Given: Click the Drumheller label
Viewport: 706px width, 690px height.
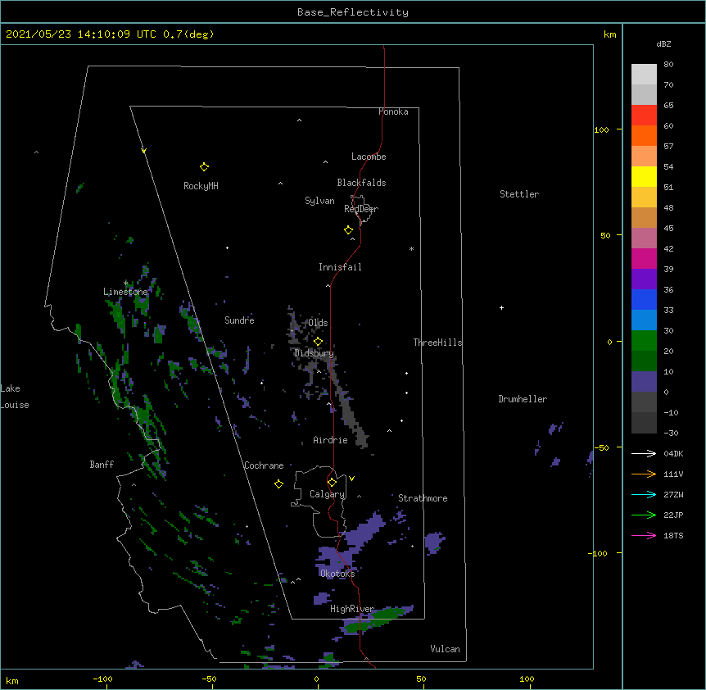Looking at the screenshot, I should pos(523,399).
